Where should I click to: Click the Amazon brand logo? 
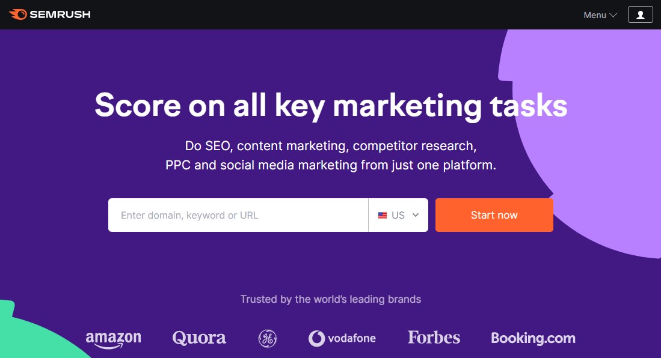(x=113, y=339)
